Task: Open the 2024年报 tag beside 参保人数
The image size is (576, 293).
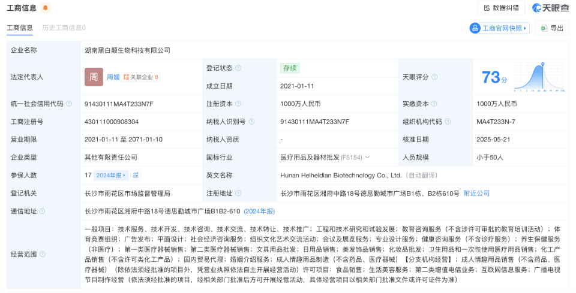Action: coord(112,176)
